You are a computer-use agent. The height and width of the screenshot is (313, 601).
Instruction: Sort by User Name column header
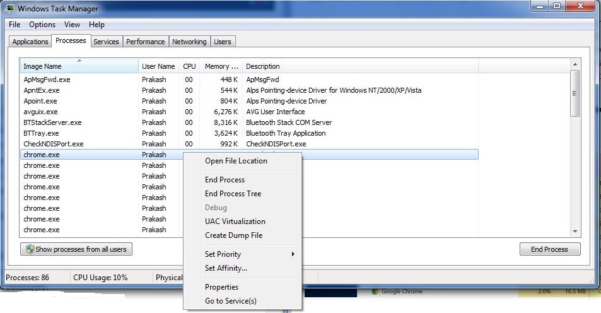point(158,66)
